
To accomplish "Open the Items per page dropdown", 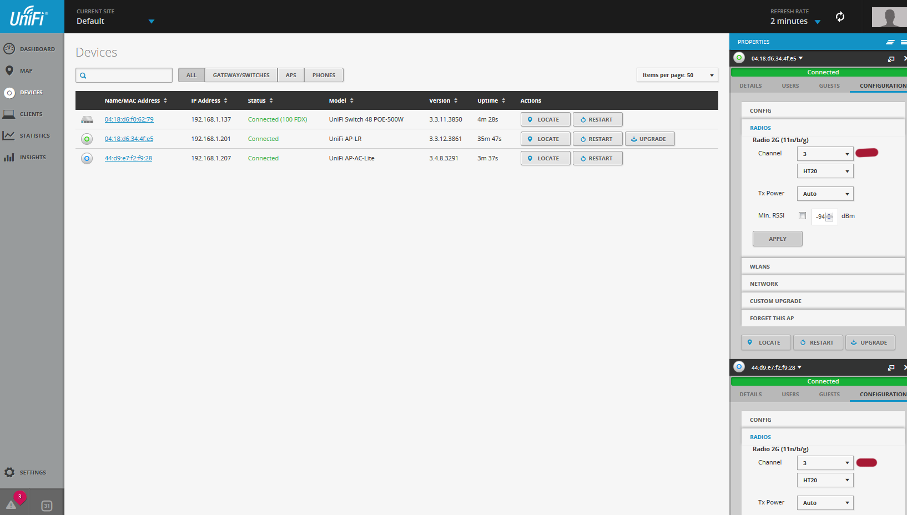I will [677, 75].
